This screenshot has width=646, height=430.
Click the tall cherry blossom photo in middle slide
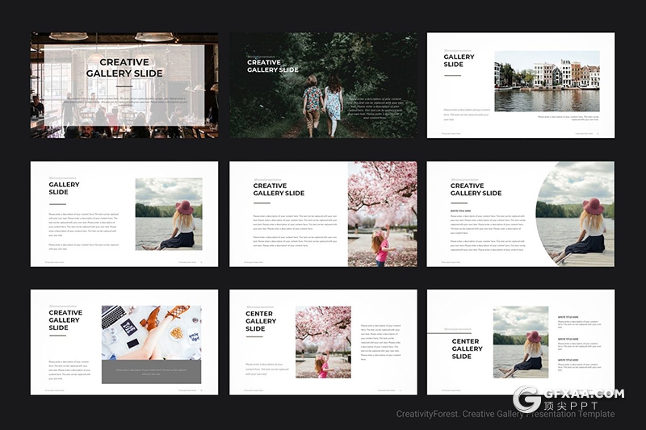(x=382, y=214)
